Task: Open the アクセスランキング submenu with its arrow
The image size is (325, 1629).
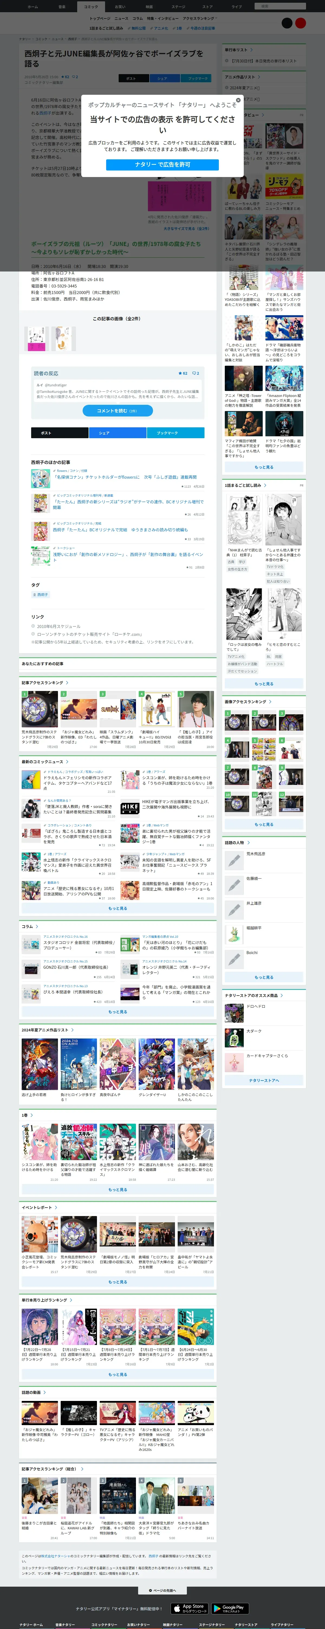Action: pyautogui.click(x=200, y=18)
